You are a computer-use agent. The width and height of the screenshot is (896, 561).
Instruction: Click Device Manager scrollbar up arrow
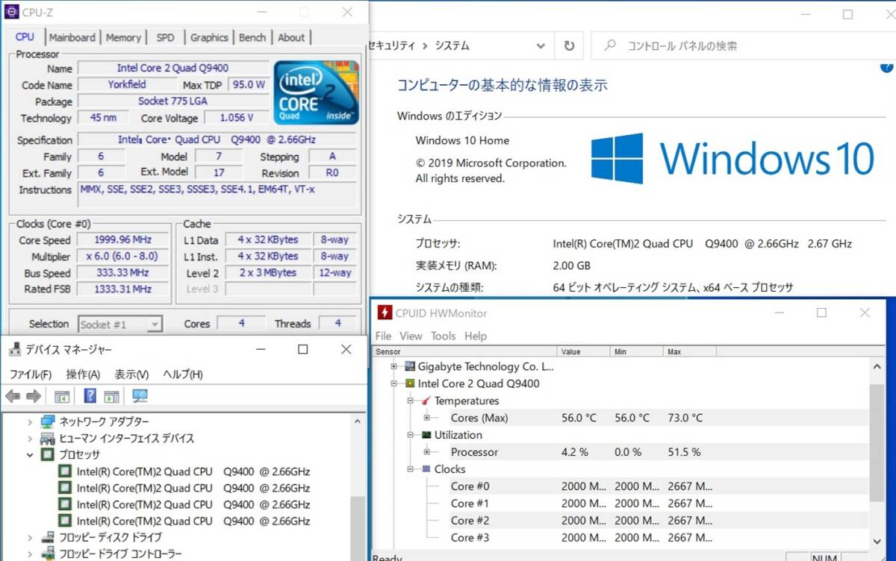(x=358, y=421)
